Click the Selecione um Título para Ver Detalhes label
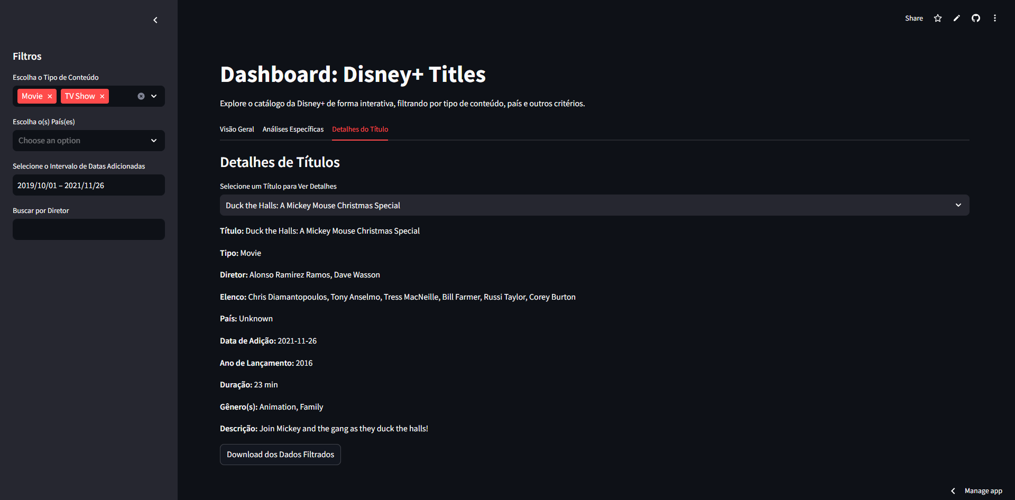 tap(278, 186)
